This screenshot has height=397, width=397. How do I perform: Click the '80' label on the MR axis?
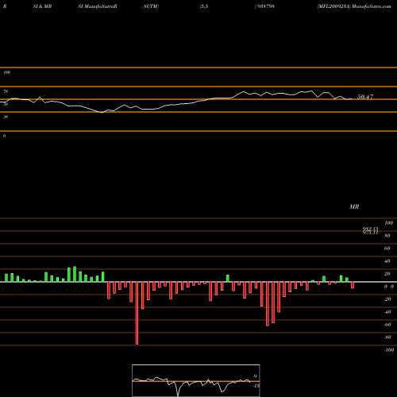point(387,236)
